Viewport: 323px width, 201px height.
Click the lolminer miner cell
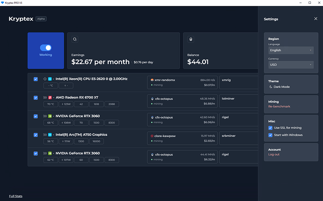(239, 101)
